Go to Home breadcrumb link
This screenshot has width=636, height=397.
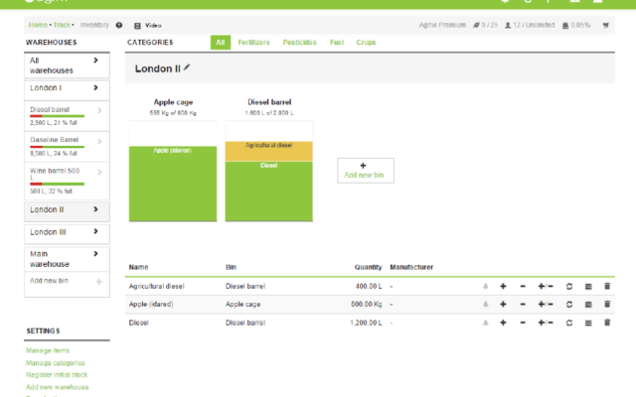point(38,25)
